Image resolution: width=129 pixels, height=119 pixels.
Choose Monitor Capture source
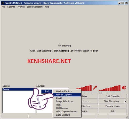tap(67, 95)
